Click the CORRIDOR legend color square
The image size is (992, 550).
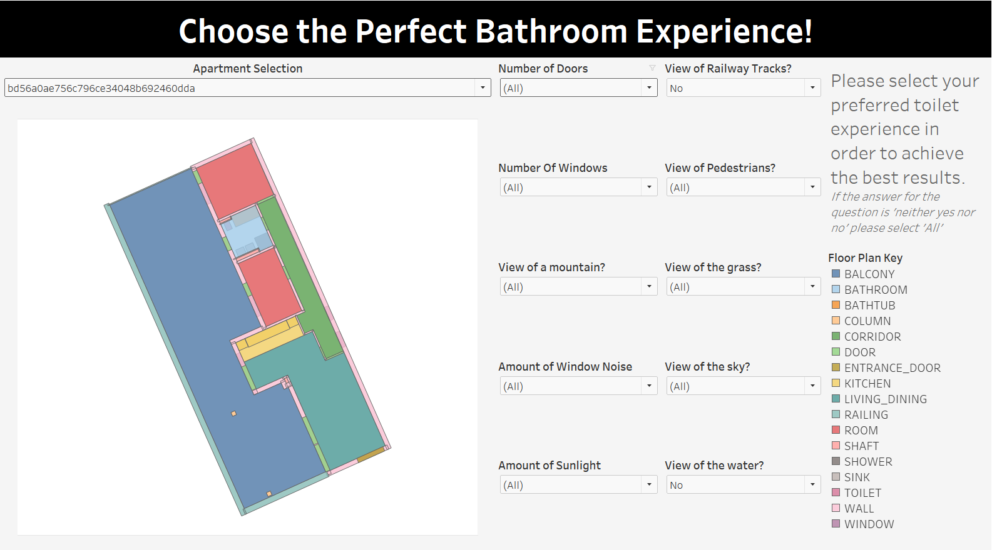(x=836, y=336)
